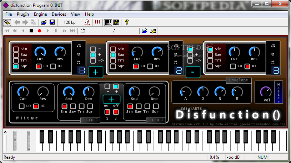This screenshot has height=163, width=291.
Task: Select arrow mix mode between generators 2 and 3
Action: (190, 61)
